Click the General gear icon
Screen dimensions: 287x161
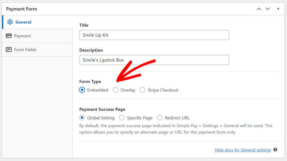(10, 22)
